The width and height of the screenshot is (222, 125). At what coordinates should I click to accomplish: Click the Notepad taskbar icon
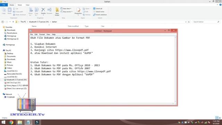(28, 122)
